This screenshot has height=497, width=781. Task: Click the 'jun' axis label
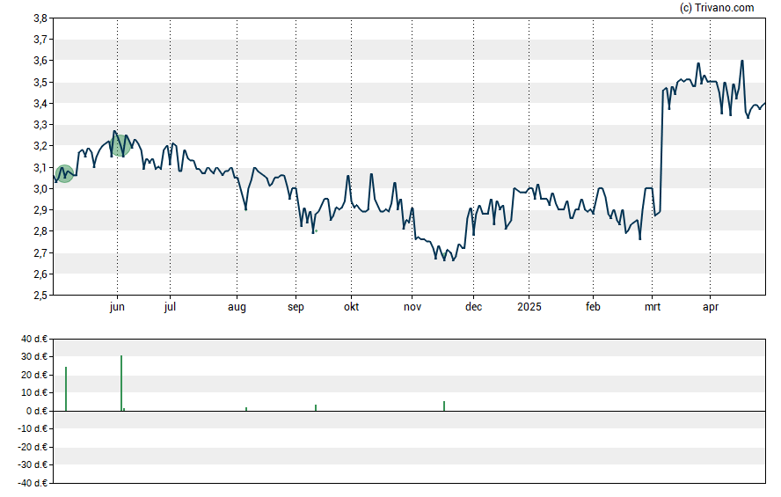[x=117, y=307]
